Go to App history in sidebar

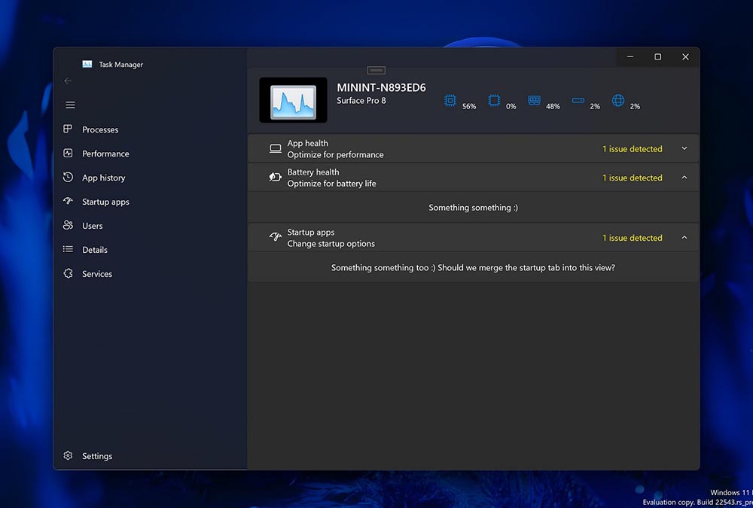(x=103, y=178)
